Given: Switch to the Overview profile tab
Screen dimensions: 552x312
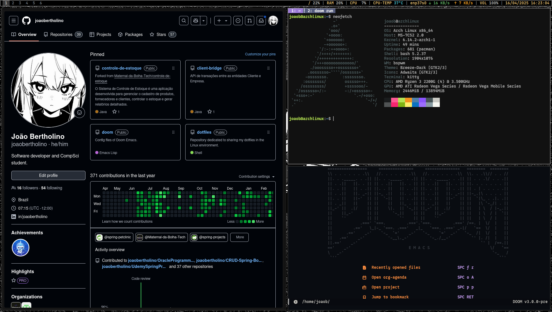Looking at the screenshot, I should coord(24,35).
